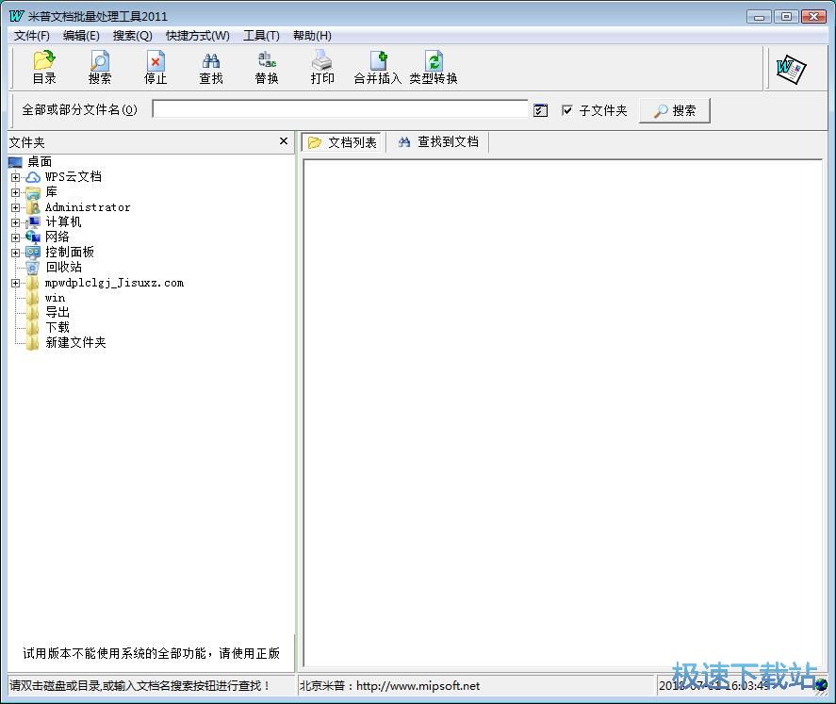836x704 pixels.
Task: Type in the 全部或部分文件名 input field
Action: (339, 109)
